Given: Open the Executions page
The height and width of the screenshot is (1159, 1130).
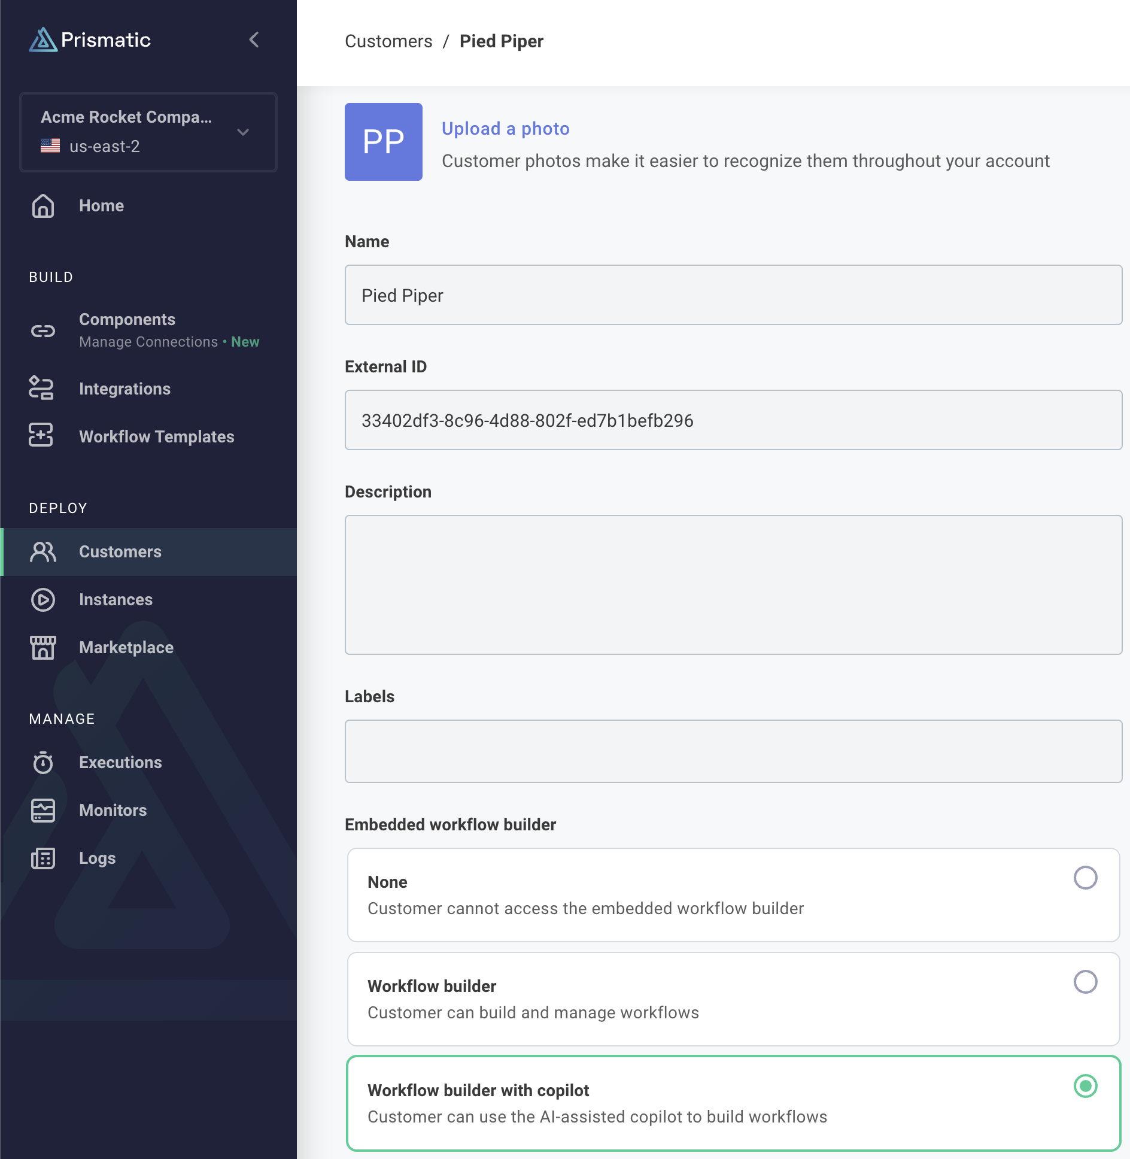Looking at the screenshot, I should click(120, 763).
